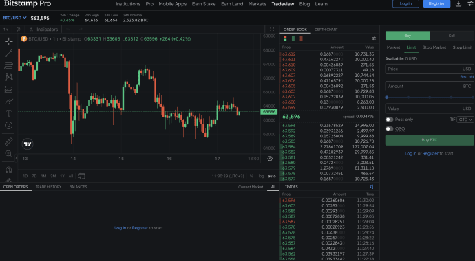Enable the OSO switch
The image size is (475, 261).
coord(389,129)
